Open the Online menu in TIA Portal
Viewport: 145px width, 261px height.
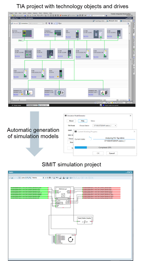point(29,13)
